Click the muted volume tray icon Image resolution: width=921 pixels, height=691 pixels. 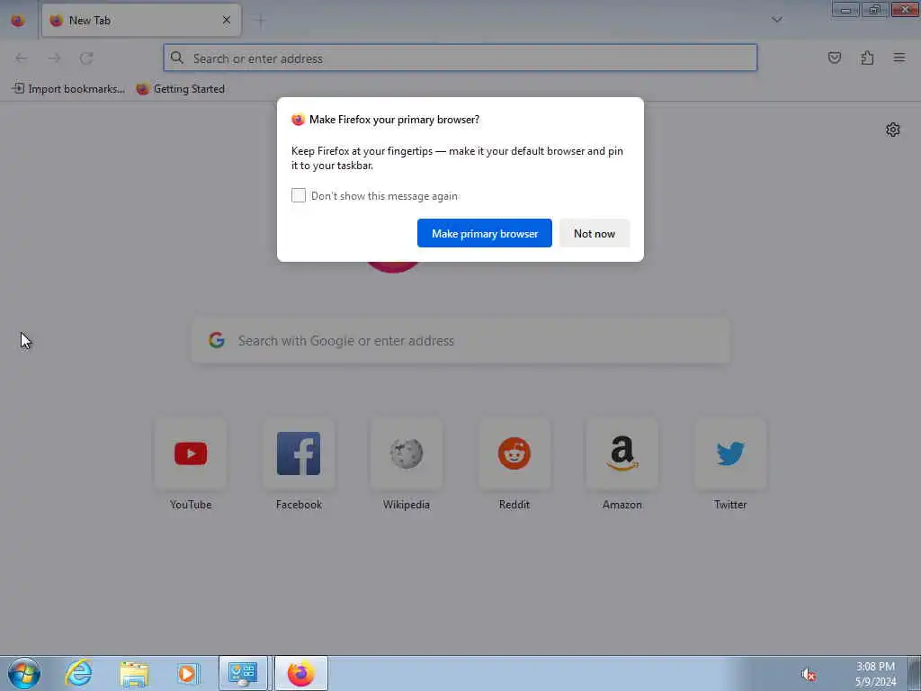809,675
